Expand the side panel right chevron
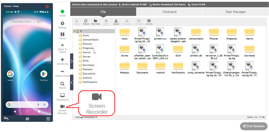This screenshot has height=132, width=269. pyautogui.click(x=72, y=61)
